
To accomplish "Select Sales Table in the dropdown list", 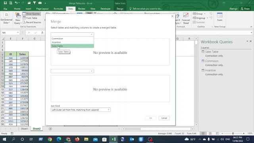I will coord(72,46).
